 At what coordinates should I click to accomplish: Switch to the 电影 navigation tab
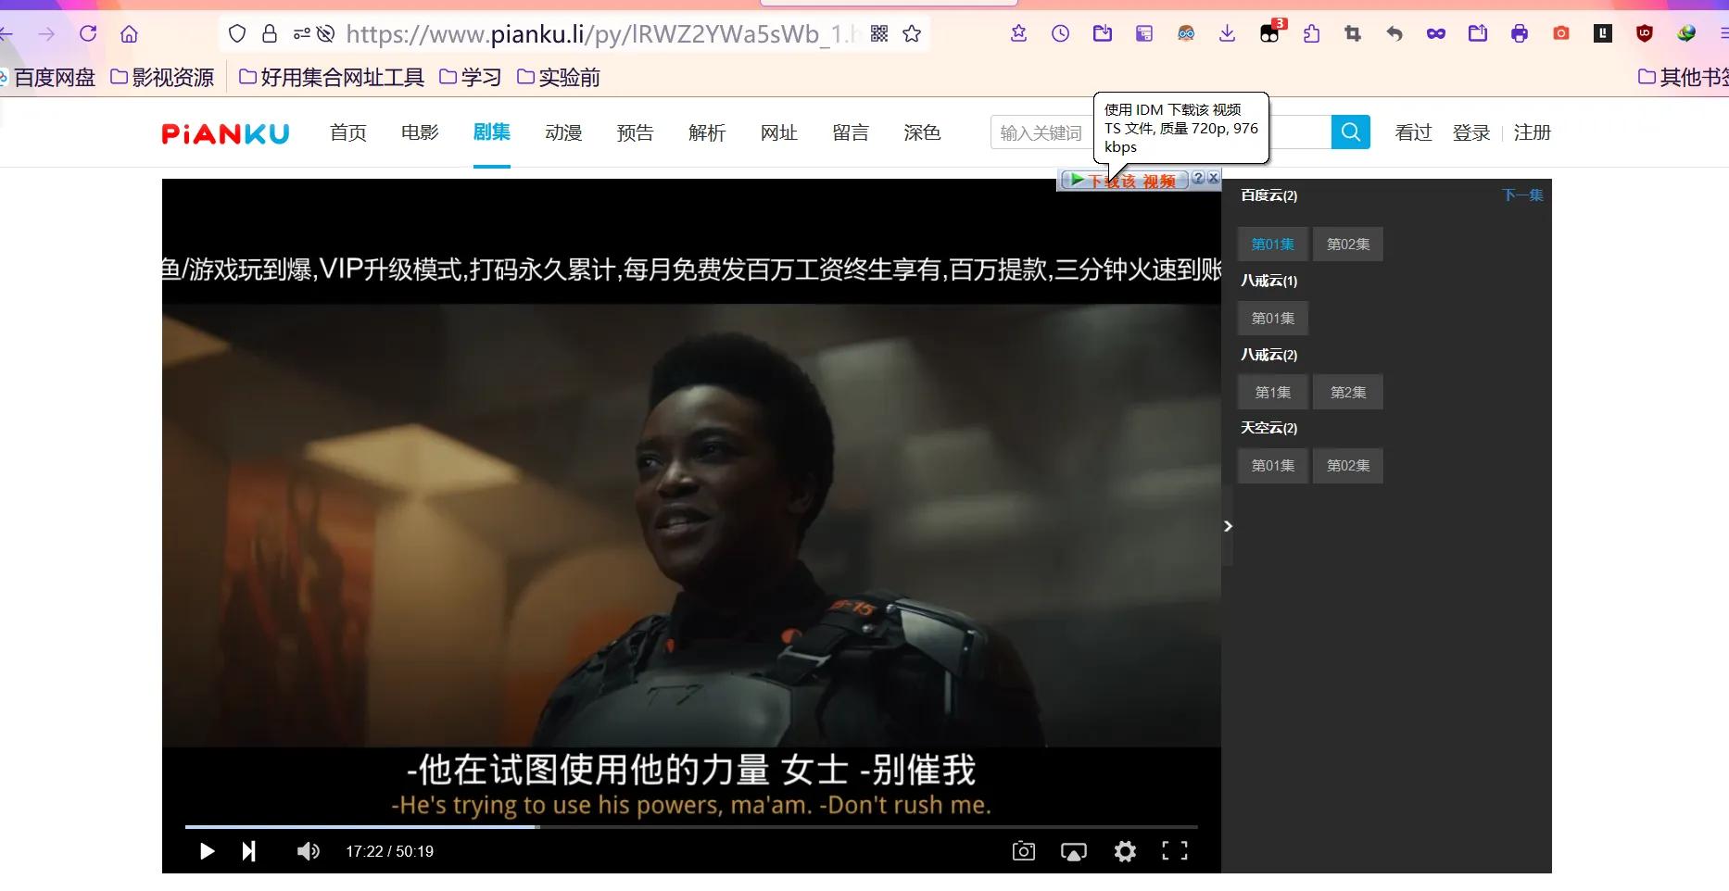tap(419, 132)
